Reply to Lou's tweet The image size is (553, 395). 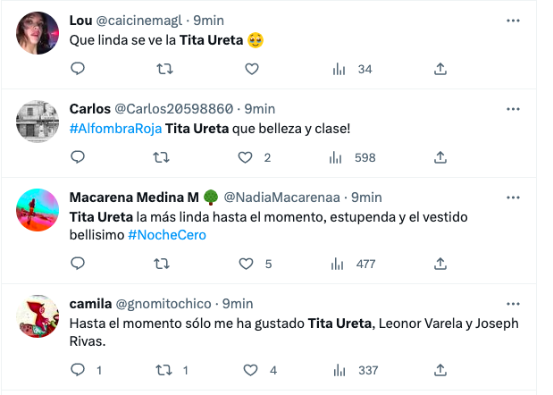[x=78, y=69]
